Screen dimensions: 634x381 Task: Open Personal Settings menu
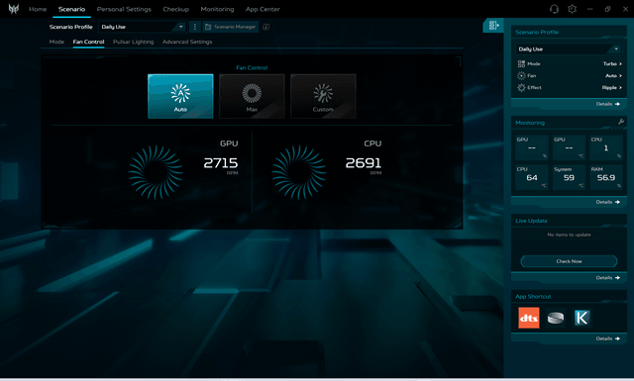124,9
